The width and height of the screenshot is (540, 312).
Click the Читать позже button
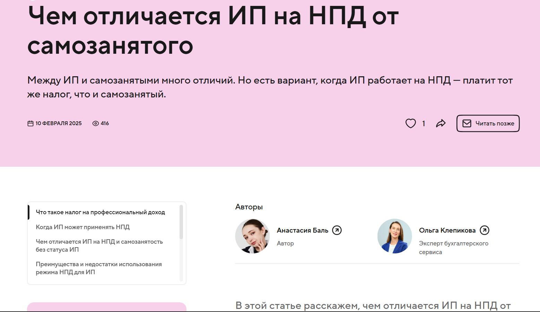[488, 123]
